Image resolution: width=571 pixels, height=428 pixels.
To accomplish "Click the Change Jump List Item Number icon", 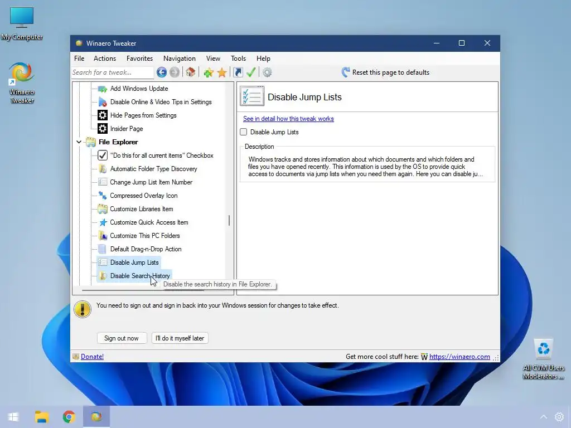I will click(103, 182).
